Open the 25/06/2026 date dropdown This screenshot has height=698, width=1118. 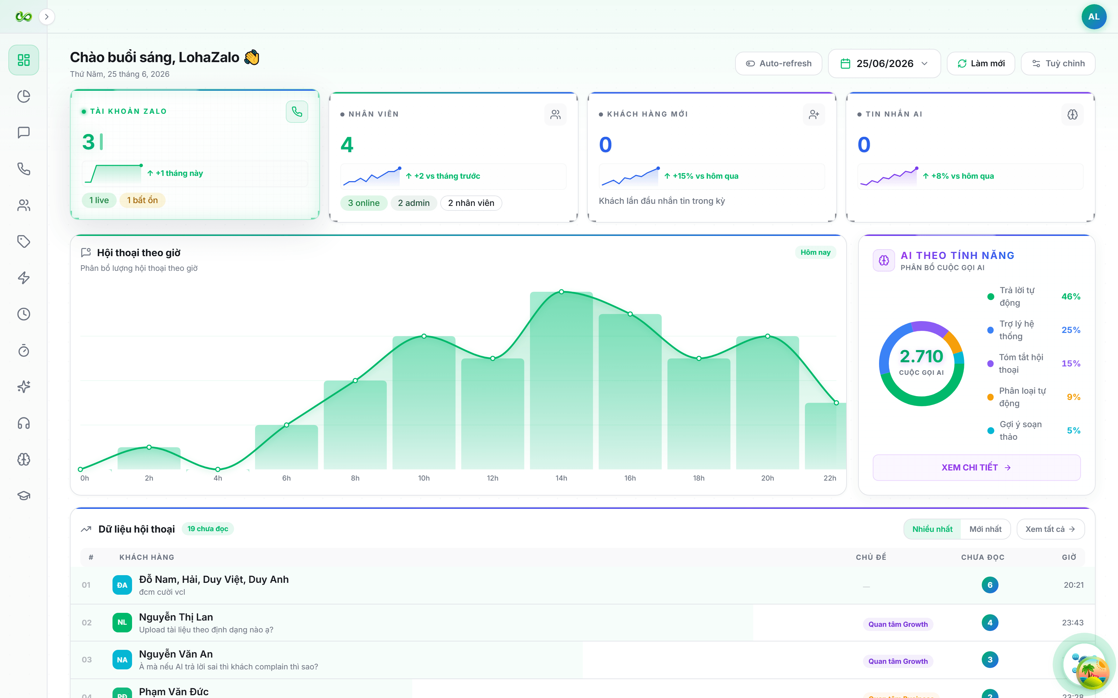884,64
